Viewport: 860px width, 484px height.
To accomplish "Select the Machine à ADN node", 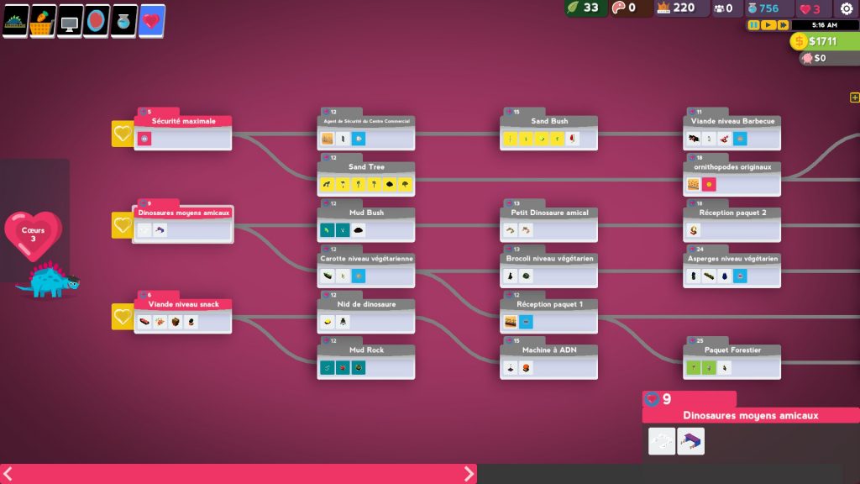I will (548, 361).
